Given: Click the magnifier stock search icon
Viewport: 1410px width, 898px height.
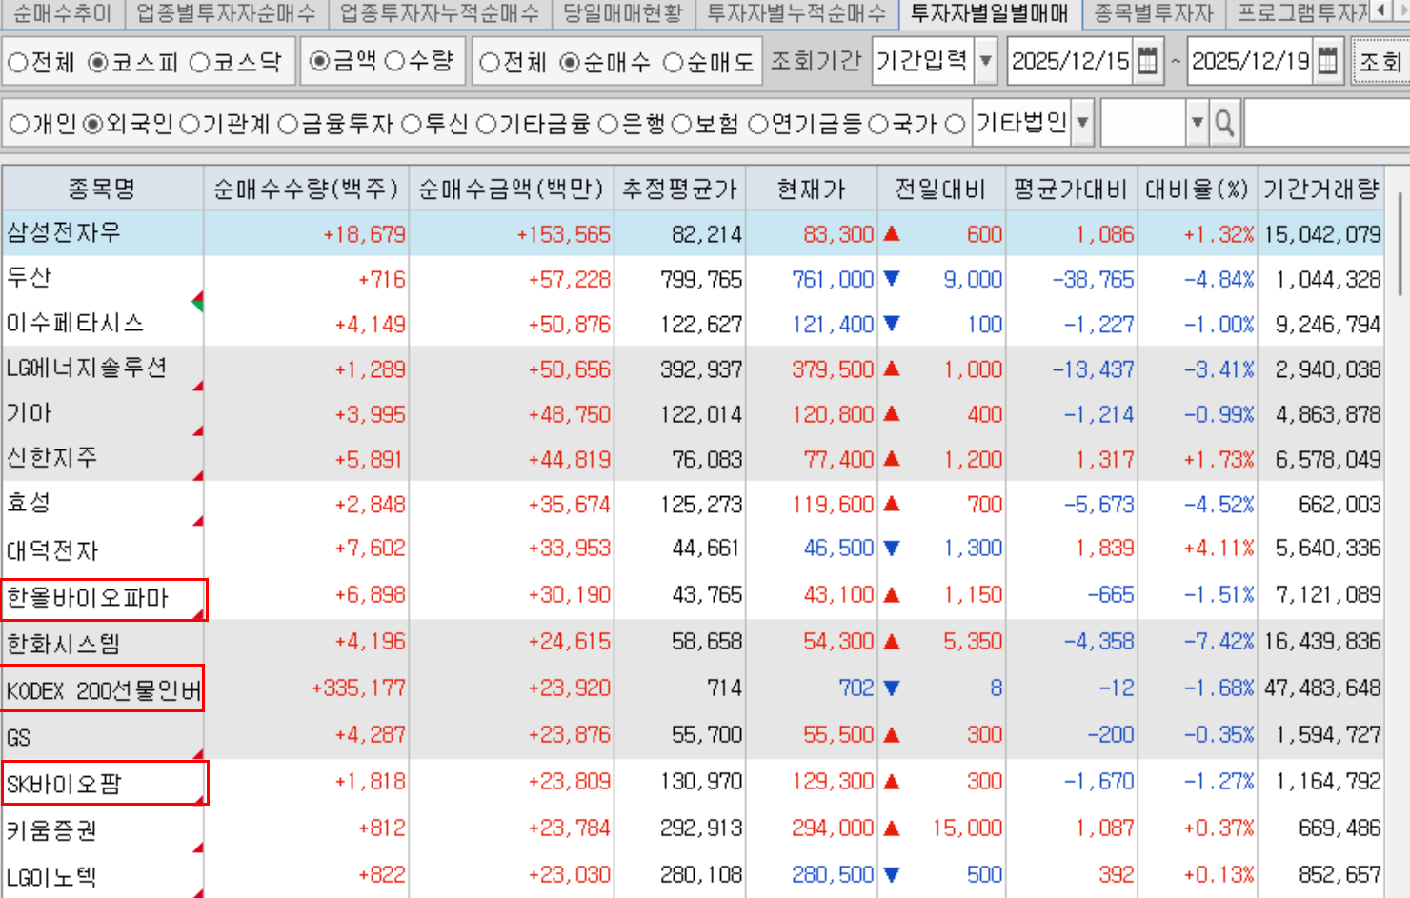Looking at the screenshot, I should coord(1225,123).
